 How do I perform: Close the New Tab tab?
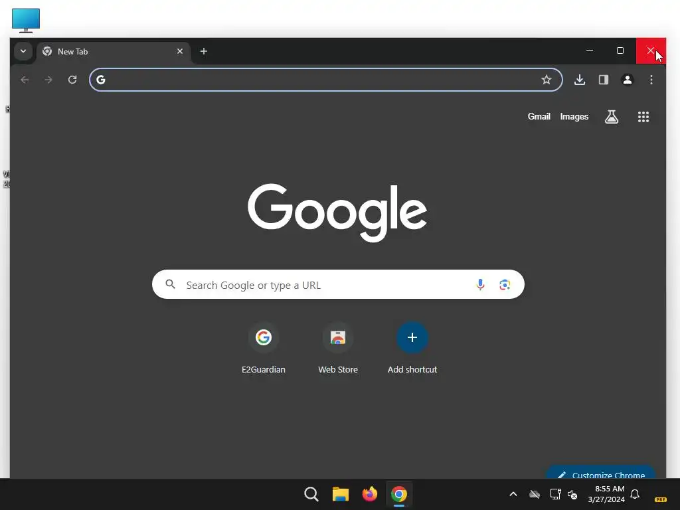[179, 51]
